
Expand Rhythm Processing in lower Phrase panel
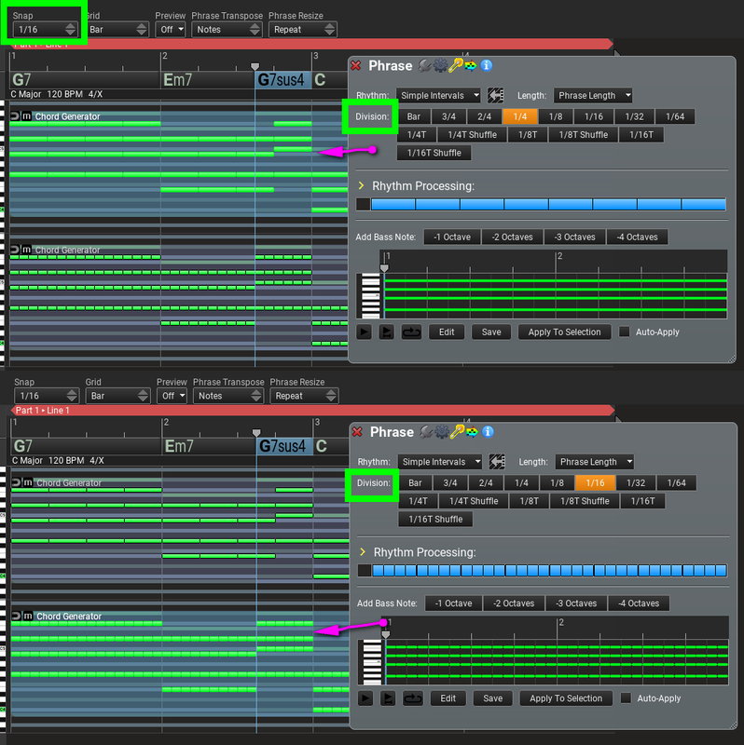(x=363, y=551)
